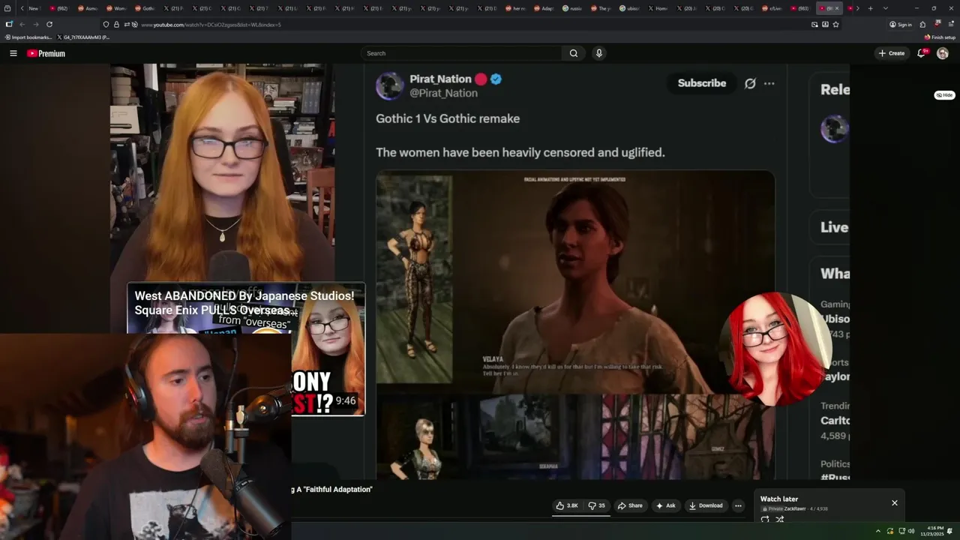Reload the page
Viewport: 960px width, 540px height.
(49, 24)
